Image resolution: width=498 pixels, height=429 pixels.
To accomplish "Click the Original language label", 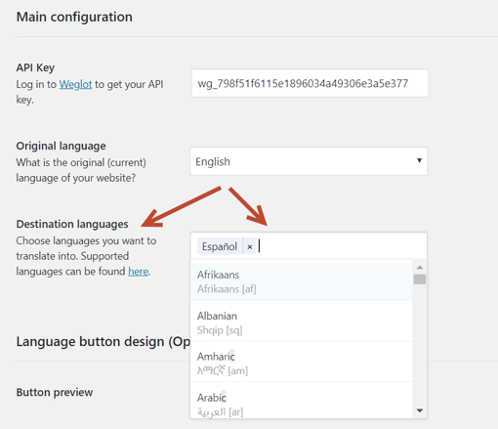I will pos(61,146).
